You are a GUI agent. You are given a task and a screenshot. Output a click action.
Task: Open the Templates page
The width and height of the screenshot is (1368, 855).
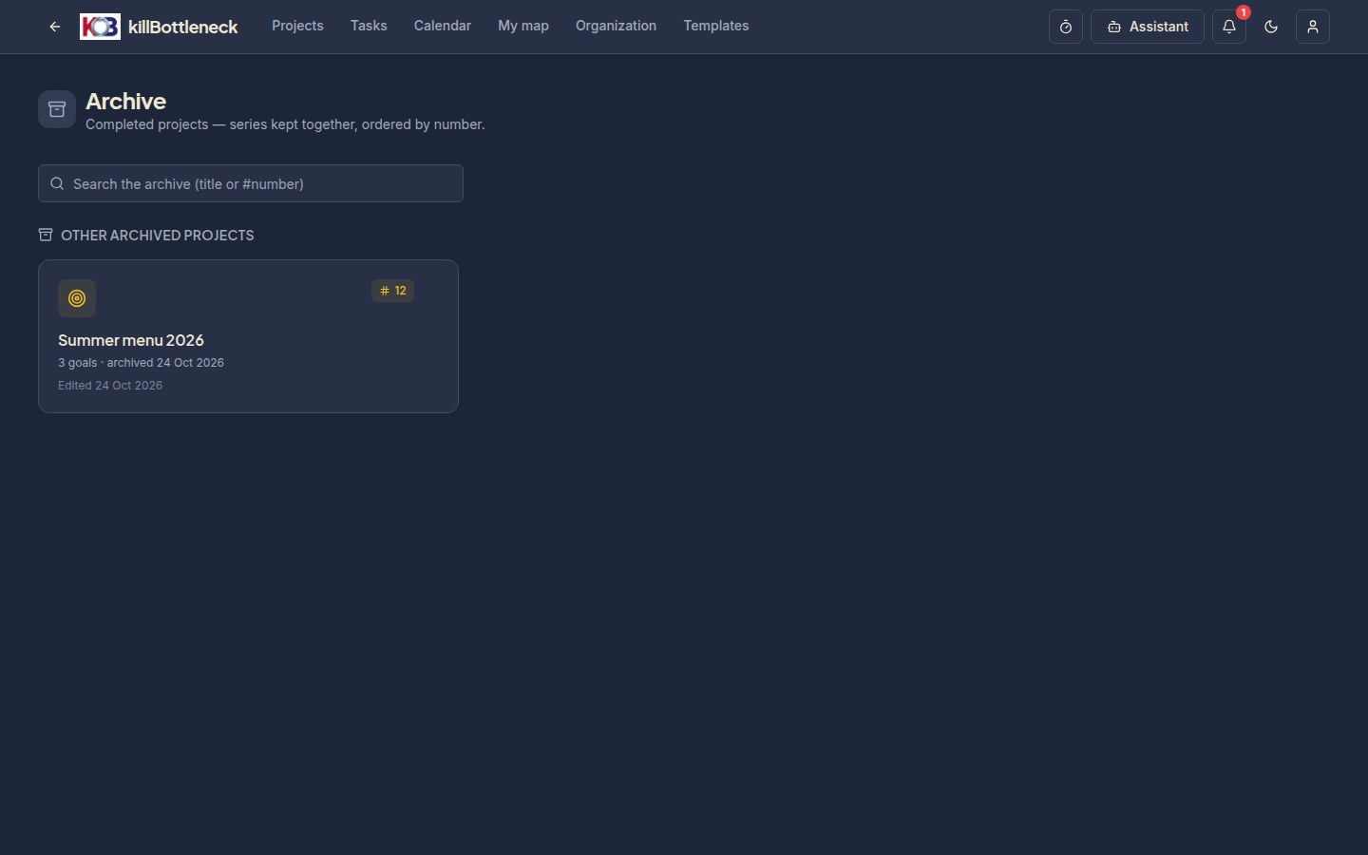click(x=716, y=26)
